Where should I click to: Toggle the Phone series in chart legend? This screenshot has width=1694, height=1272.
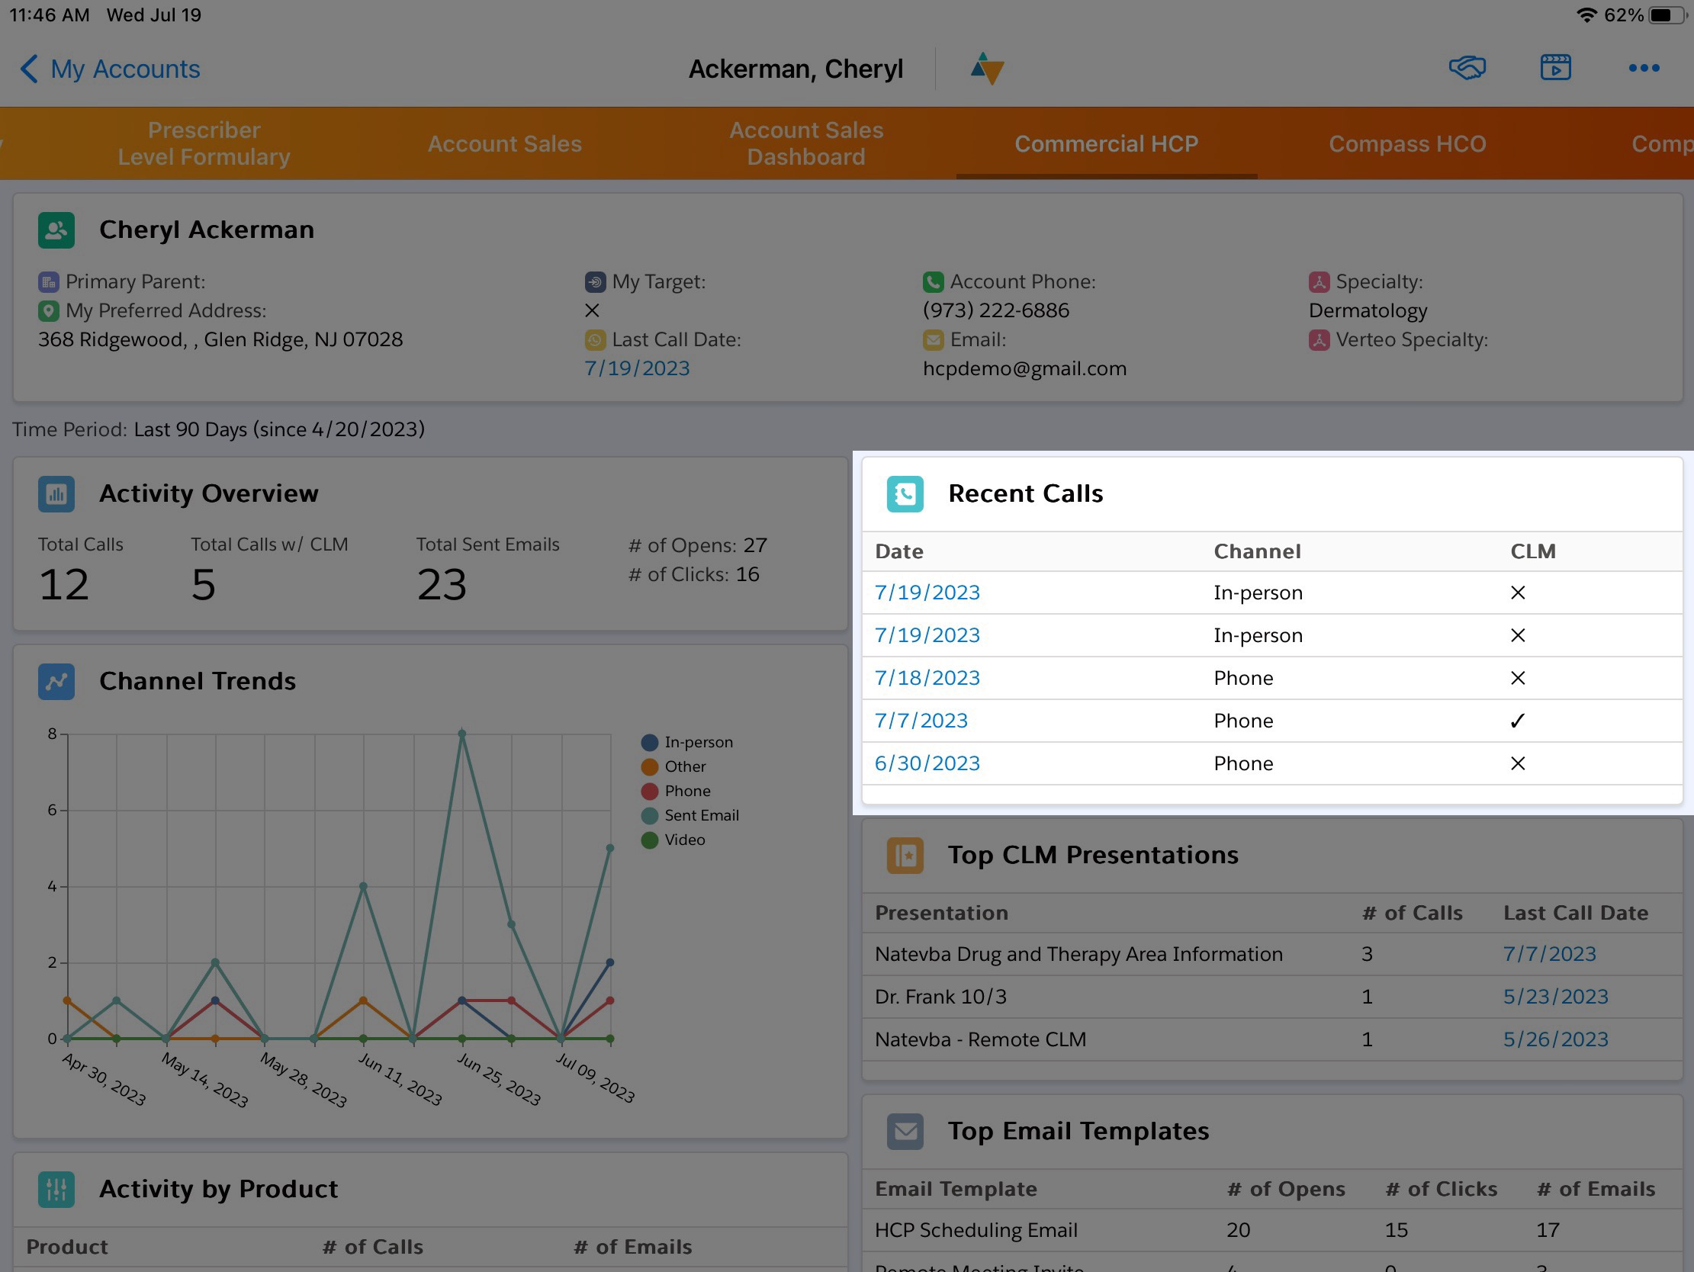(687, 791)
